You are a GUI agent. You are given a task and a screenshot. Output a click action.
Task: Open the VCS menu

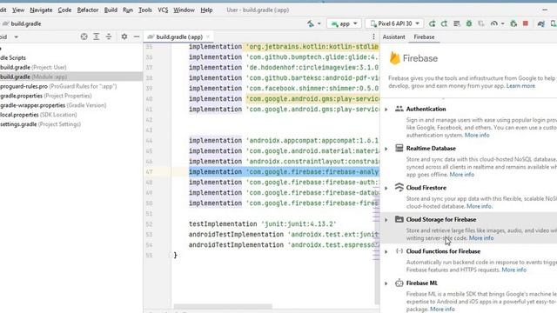coord(163,10)
